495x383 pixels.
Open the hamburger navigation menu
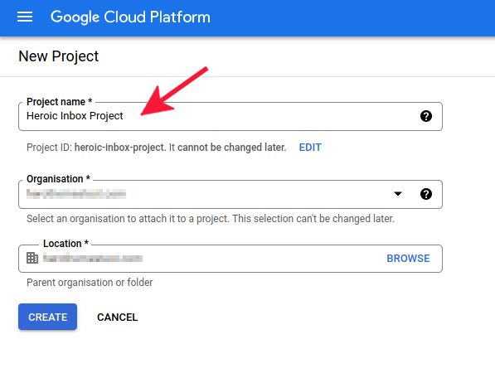pyautogui.click(x=25, y=17)
